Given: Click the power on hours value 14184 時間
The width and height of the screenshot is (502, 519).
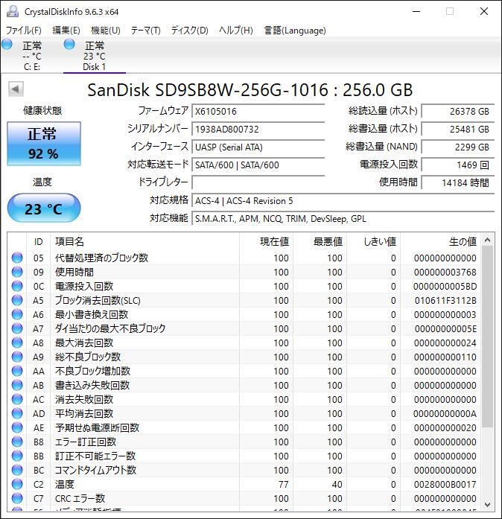Looking at the screenshot, I should pos(458,182).
